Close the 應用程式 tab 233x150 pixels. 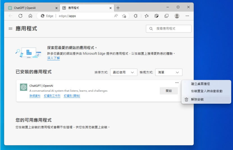[111, 8]
